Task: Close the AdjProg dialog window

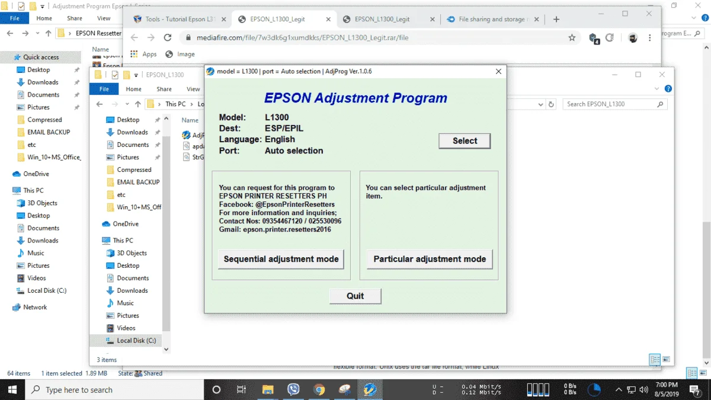Action: pos(498,72)
